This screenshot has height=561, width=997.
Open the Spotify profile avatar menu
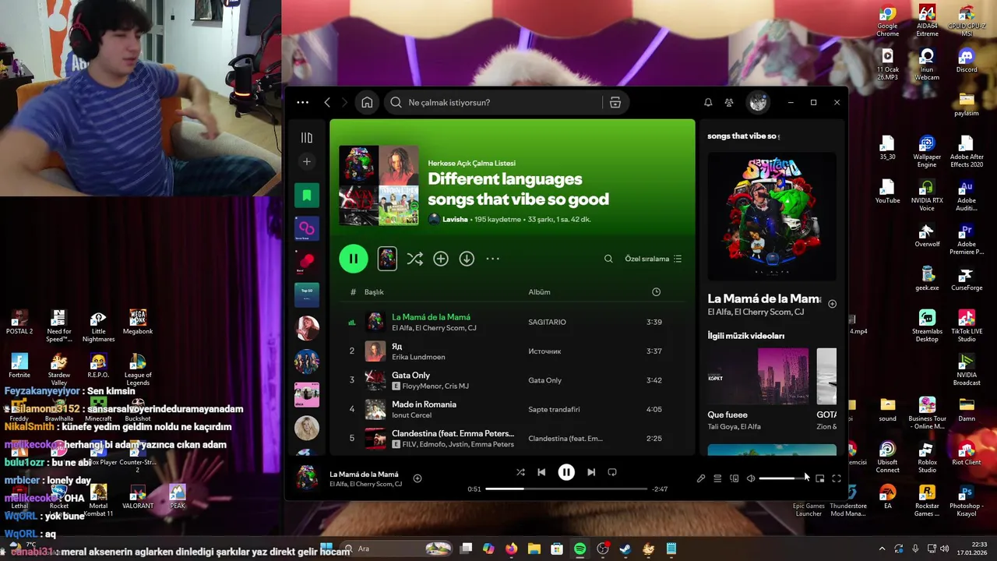click(758, 102)
